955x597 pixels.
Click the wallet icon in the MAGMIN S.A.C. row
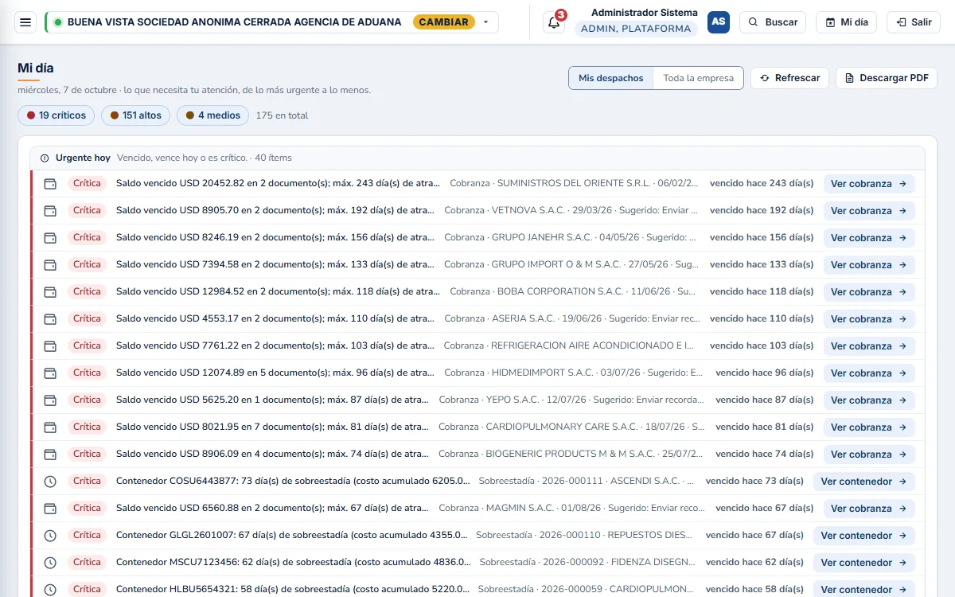coord(50,509)
